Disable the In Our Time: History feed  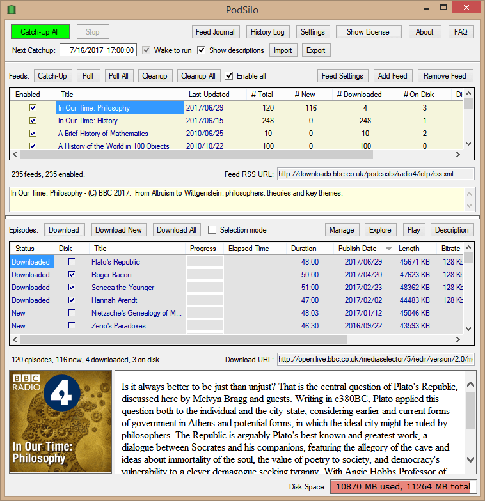coord(33,121)
